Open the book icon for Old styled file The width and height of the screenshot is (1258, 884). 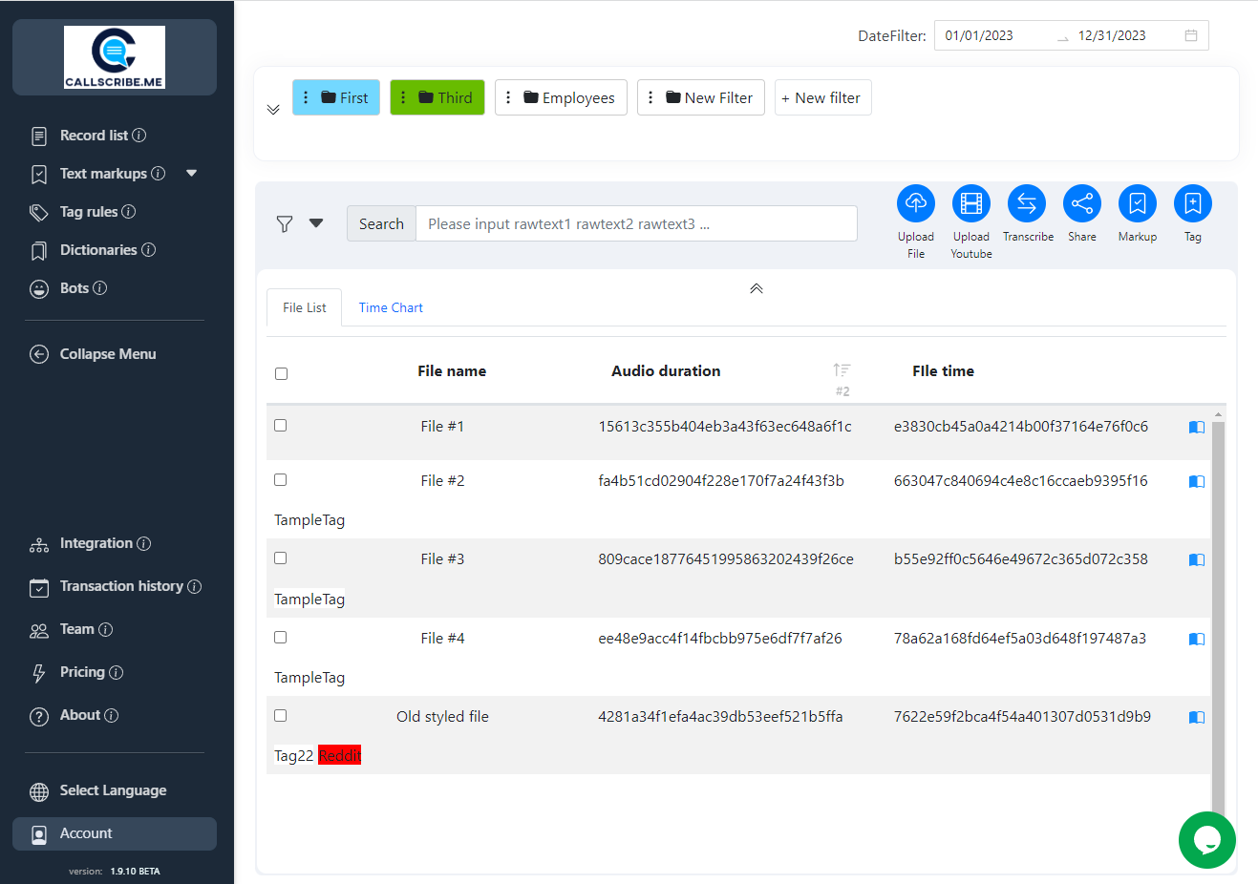1196,717
